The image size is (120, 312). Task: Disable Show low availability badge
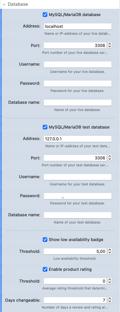(x=45, y=239)
